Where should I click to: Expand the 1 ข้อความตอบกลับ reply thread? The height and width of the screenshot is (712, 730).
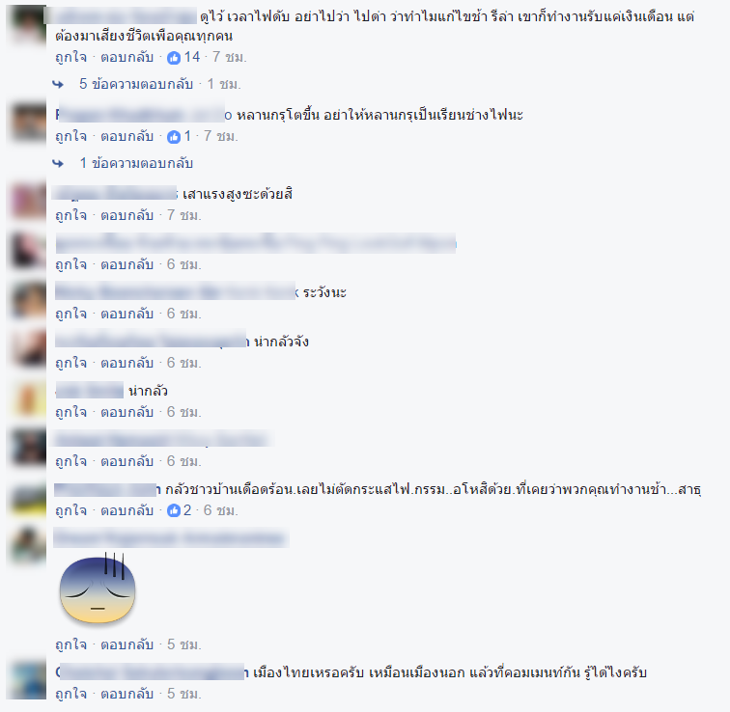(x=136, y=163)
